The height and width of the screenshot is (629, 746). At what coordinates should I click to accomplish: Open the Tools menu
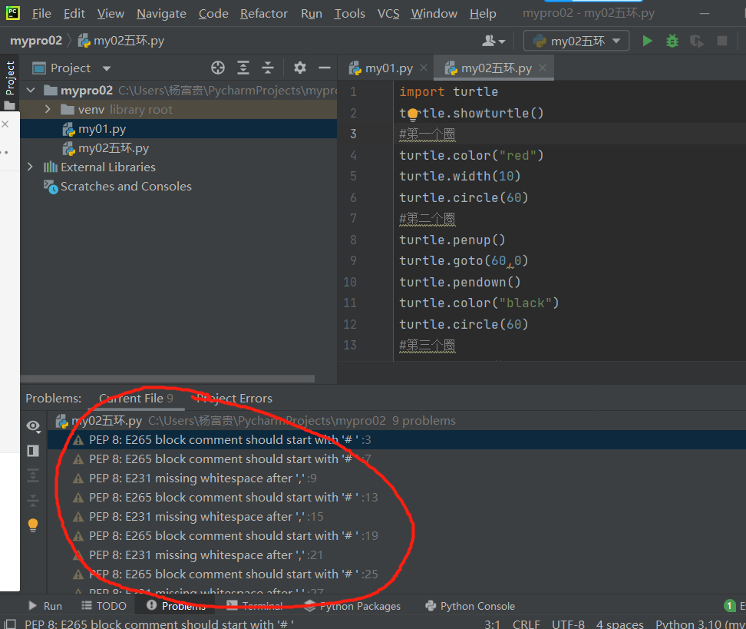click(x=349, y=14)
